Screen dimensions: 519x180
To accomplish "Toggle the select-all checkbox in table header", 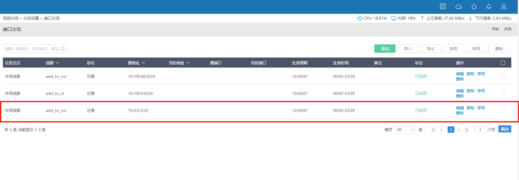I will [503, 63].
